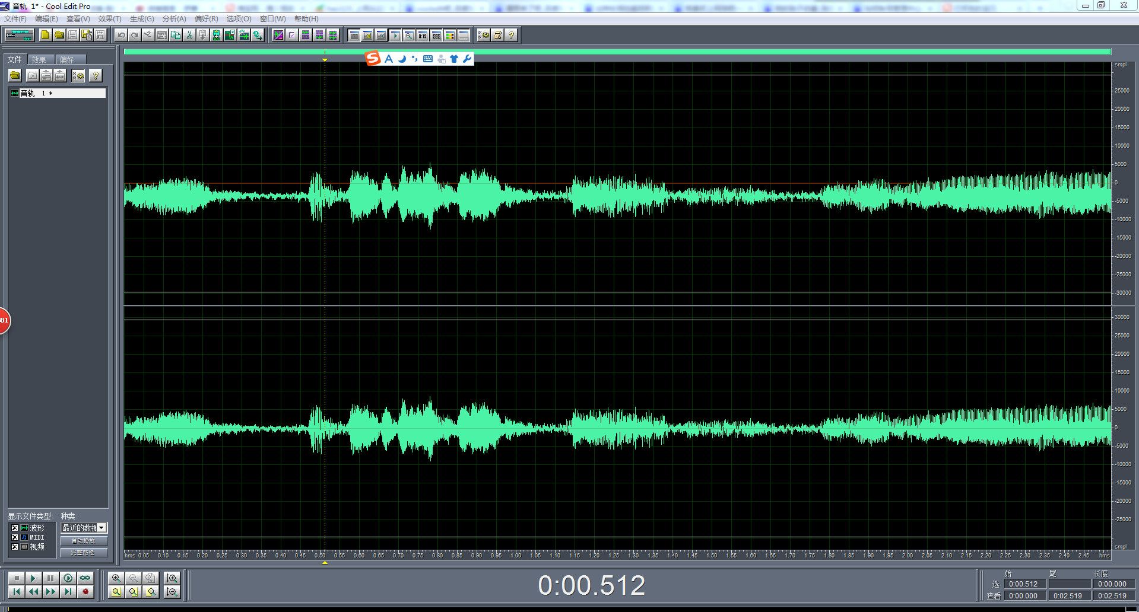Click the 1.00 mark on the time ruler
This screenshot has width=1139, height=612.
coord(516,556)
